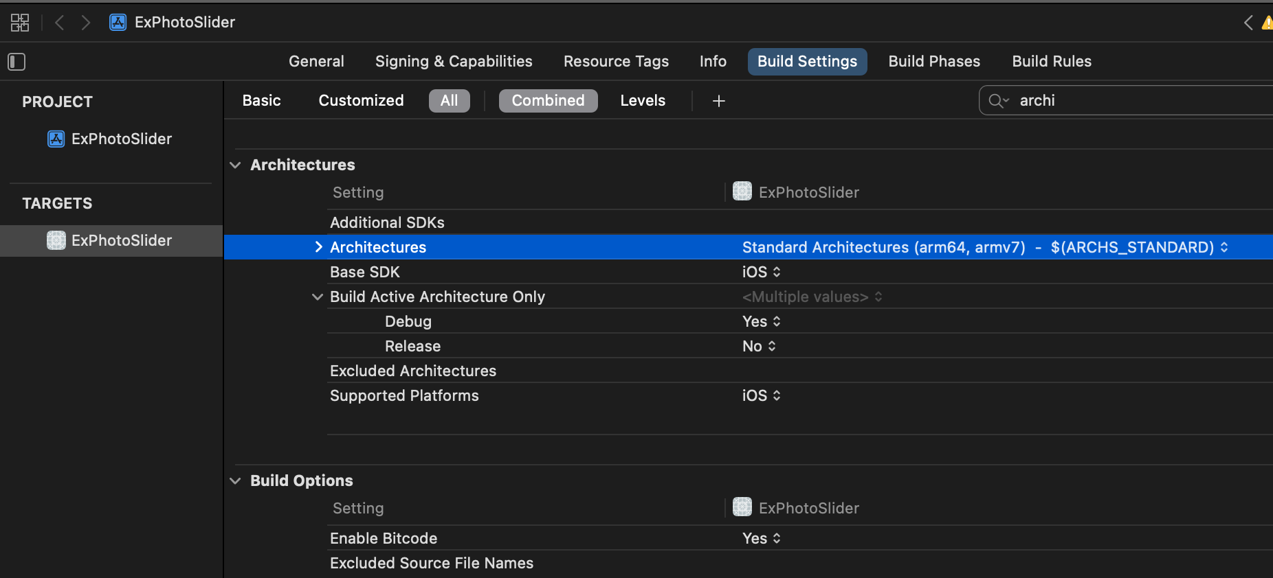Screen dimensions: 1273x578
Task: Open Multiple values popup for Build Active Architecture
Action: tap(812, 297)
